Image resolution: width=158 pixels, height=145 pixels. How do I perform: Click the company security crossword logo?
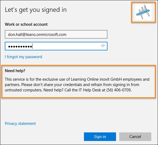(x=143, y=12)
